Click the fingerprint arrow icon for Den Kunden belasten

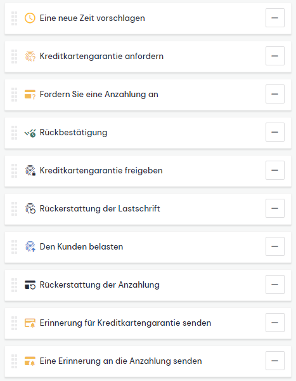pyautogui.click(x=30, y=246)
